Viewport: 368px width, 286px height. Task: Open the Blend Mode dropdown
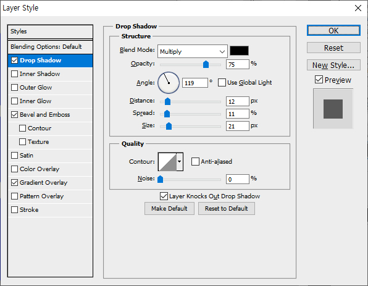click(x=193, y=51)
